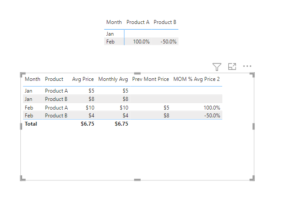Select the Avg Price $8 for Jan Product B
The image size is (286, 200).
pos(92,99)
